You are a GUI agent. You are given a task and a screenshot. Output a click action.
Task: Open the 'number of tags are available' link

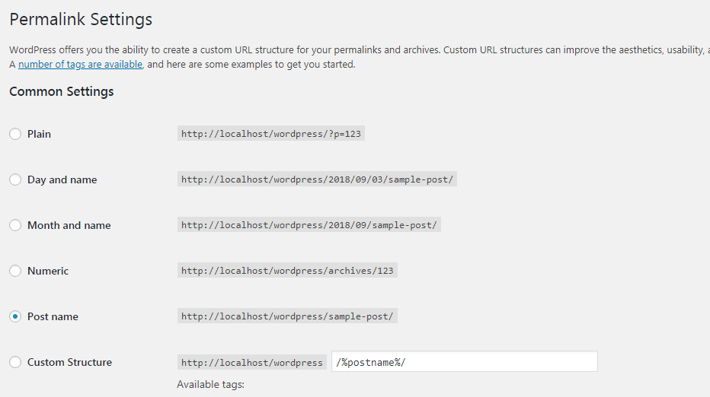pyautogui.click(x=80, y=65)
